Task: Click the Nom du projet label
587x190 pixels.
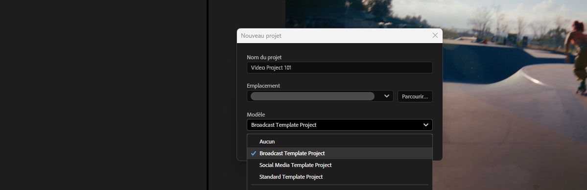Action: [x=264, y=57]
